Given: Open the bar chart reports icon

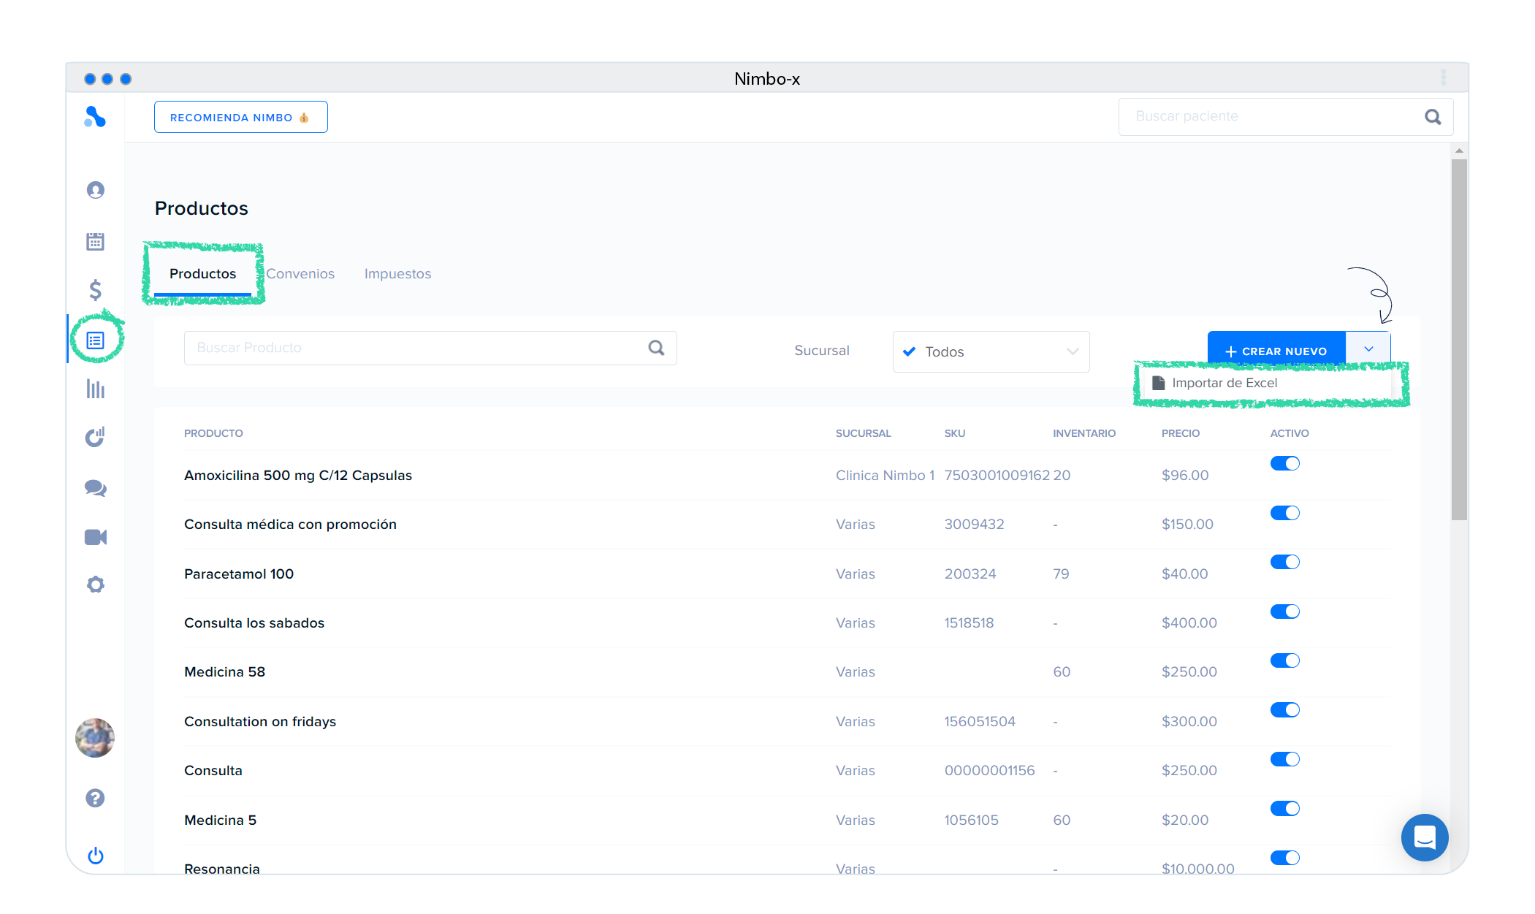Looking at the screenshot, I should (x=95, y=389).
